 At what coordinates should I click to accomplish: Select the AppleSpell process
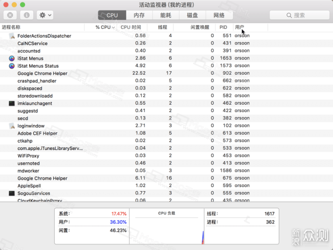166,186
